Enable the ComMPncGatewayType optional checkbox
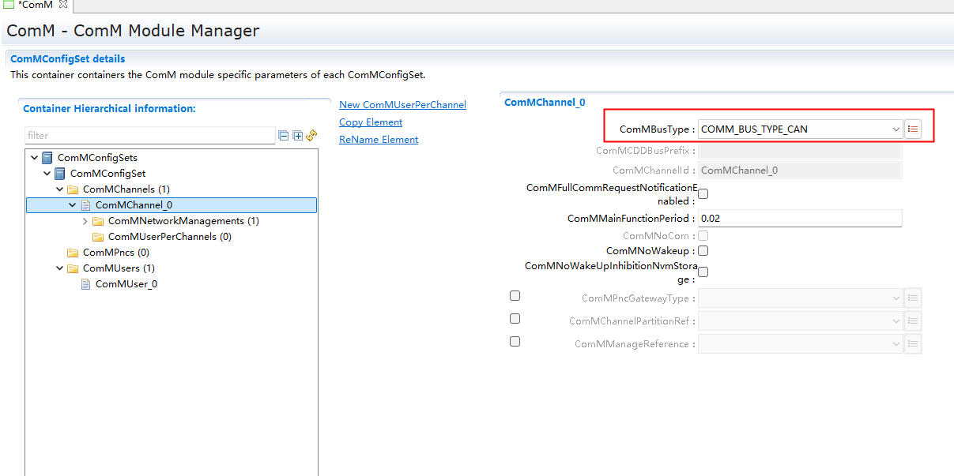954x476 pixels. [515, 296]
